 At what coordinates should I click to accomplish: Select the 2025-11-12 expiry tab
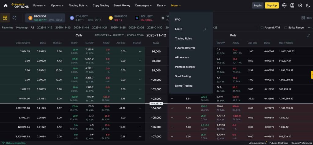45,28
